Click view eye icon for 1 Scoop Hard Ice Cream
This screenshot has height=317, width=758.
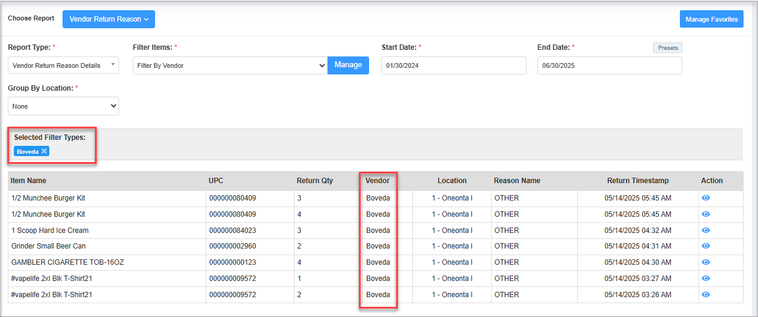[706, 231]
